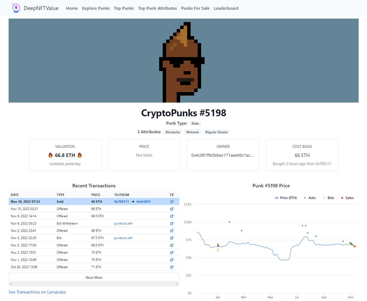Open the Top Punk Attributes menu item
This screenshot has width=367, height=301.
[157, 8]
